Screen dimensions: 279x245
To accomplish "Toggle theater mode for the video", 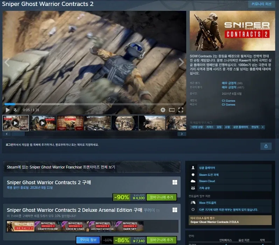I will tap(172, 110).
